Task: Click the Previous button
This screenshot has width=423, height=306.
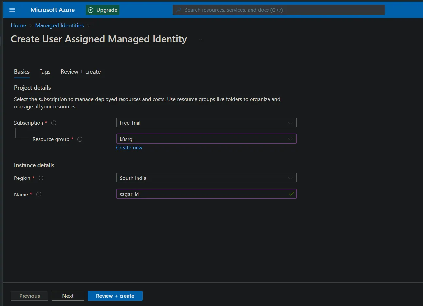Action: 29,296
